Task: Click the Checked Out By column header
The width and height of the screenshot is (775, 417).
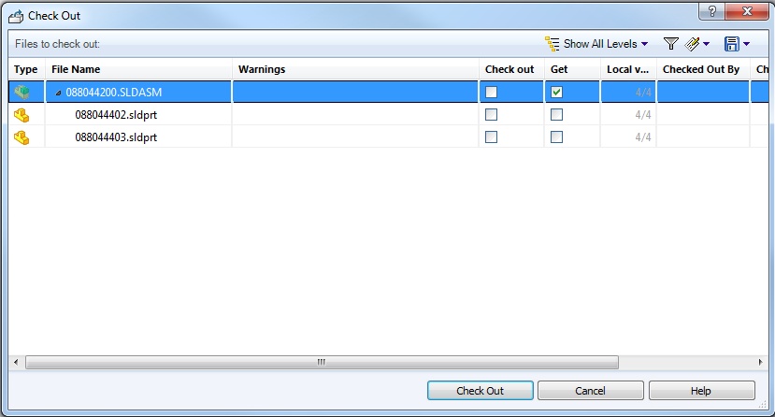Action: tap(703, 70)
